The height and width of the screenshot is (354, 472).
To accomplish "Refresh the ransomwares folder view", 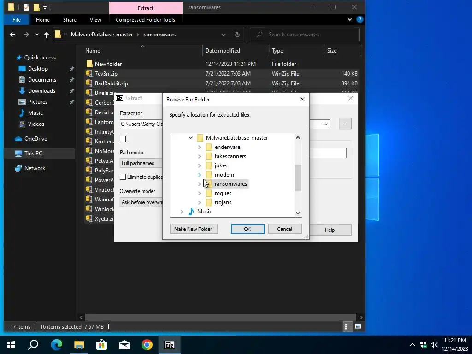I will point(237,35).
